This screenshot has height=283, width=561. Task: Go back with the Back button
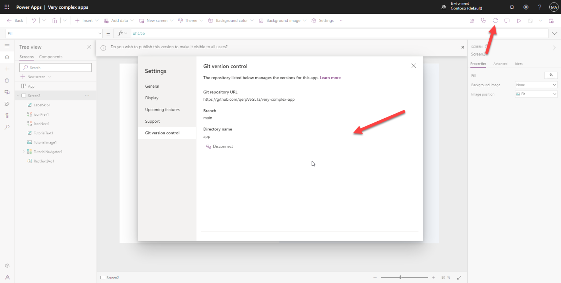point(15,20)
